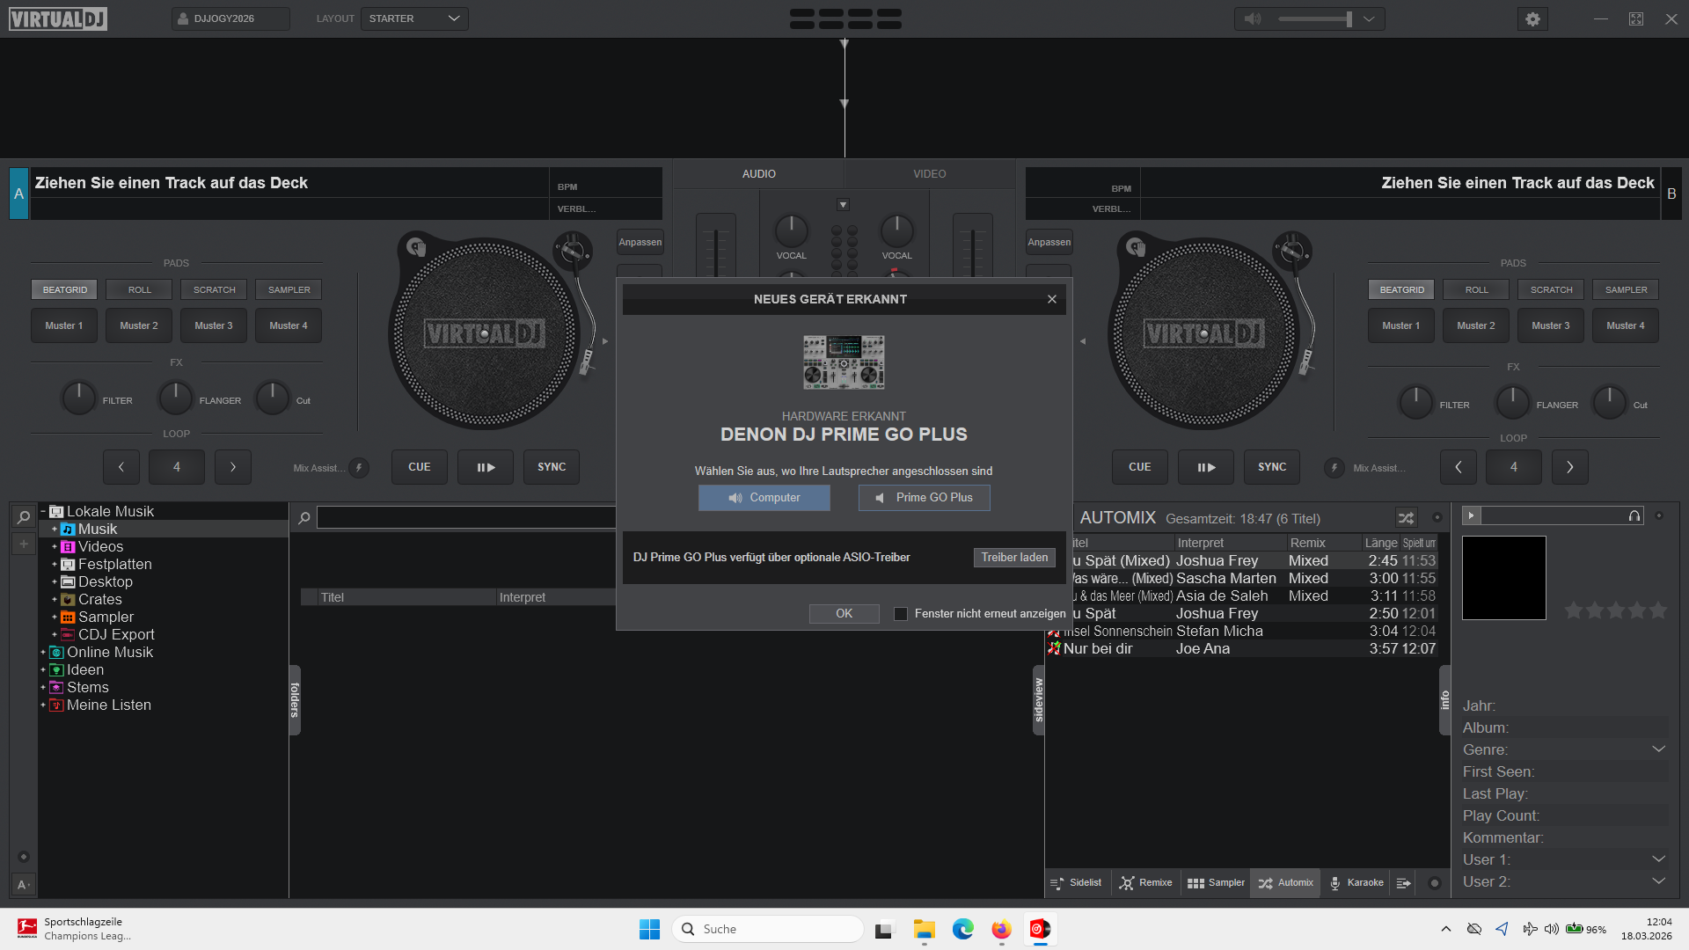1689x950 pixels.
Task: Click the Treiber laden button
Action: point(1014,558)
